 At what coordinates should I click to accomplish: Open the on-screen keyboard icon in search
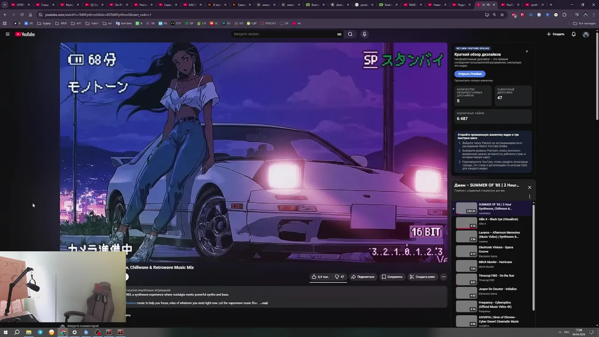pos(339,34)
